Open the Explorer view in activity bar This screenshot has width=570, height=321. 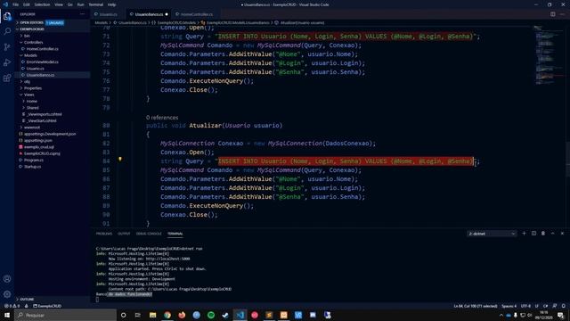pos(7,16)
